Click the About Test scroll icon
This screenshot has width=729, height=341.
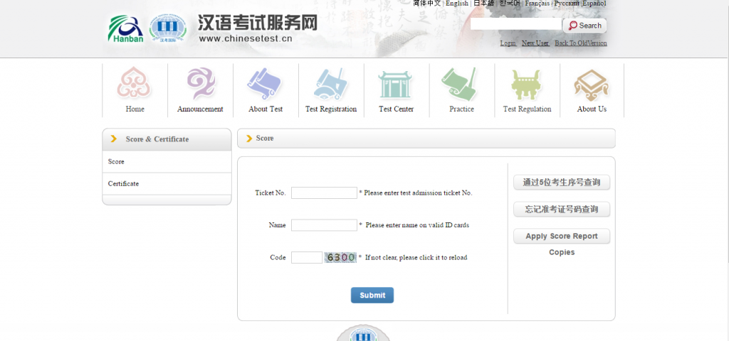[266, 84]
